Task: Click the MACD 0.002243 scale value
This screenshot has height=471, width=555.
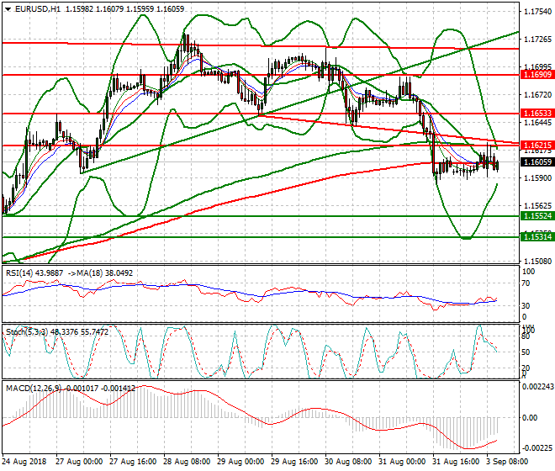Action: (538, 387)
